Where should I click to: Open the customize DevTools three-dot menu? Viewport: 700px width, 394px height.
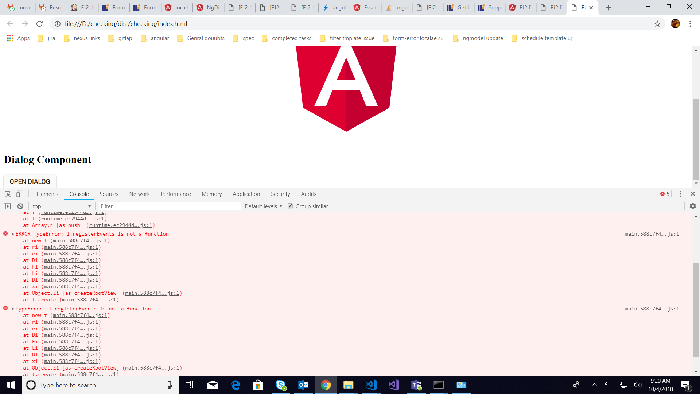(680, 194)
